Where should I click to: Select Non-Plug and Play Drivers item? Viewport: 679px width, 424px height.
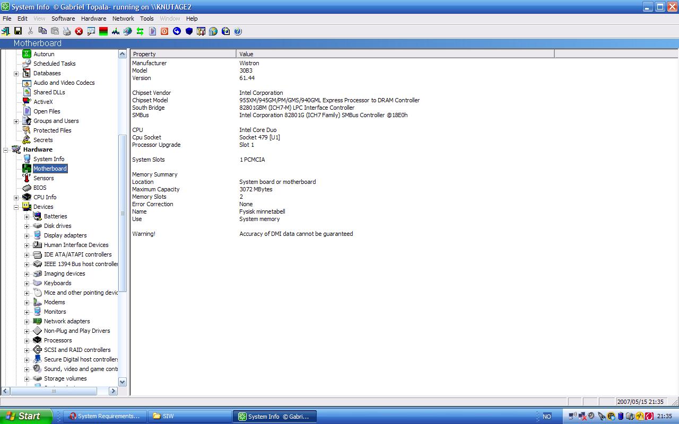point(77,331)
